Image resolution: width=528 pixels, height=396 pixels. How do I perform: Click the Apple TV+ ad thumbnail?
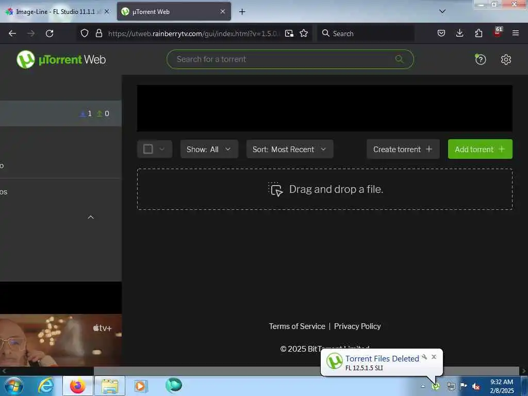pos(61,340)
